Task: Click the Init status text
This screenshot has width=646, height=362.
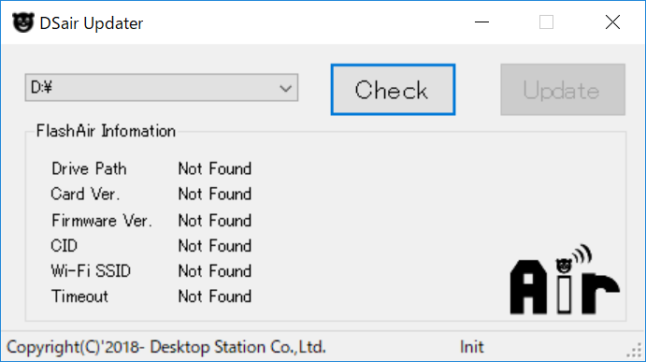Action: point(472,347)
